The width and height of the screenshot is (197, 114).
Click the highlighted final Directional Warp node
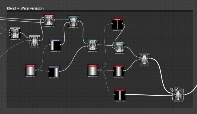pyautogui.click(x=178, y=94)
